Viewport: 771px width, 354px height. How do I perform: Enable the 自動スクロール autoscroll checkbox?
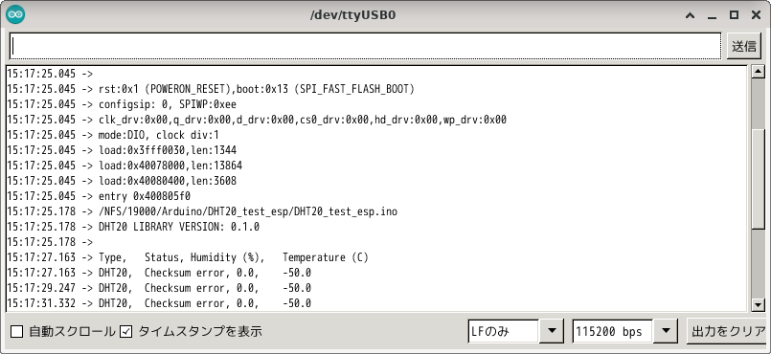click(x=16, y=331)
